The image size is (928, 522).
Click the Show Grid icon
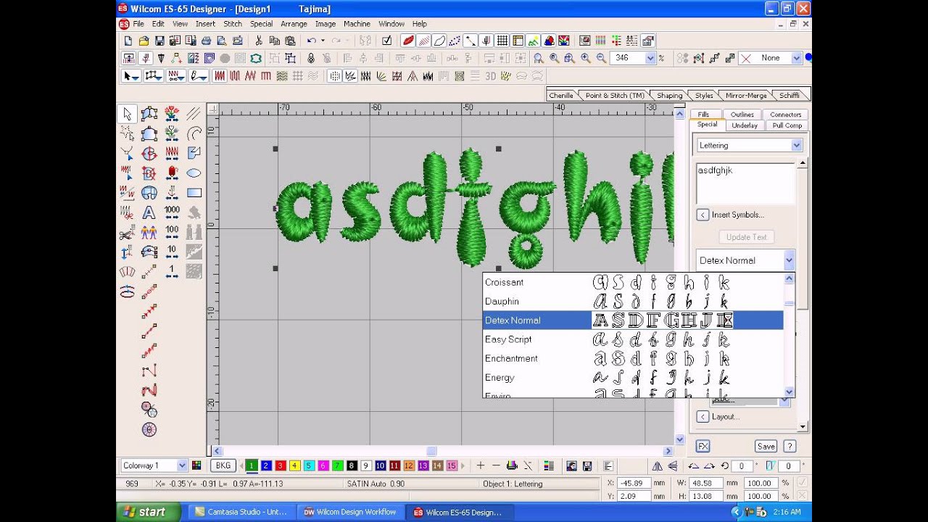(x=502, y=41)
